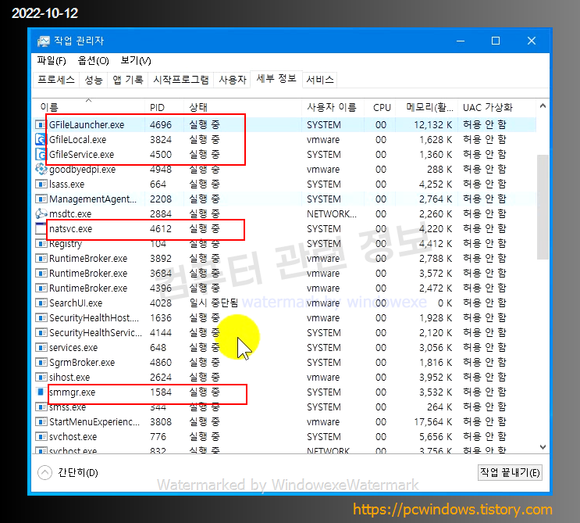Close the Task Manager window
Image resolution: width=580 pixels, height=523 pixels.
tap(532, 41)
